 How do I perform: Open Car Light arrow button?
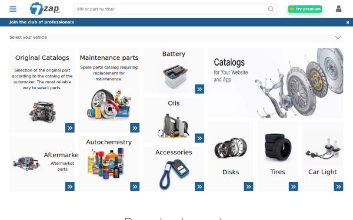(338, 187)
